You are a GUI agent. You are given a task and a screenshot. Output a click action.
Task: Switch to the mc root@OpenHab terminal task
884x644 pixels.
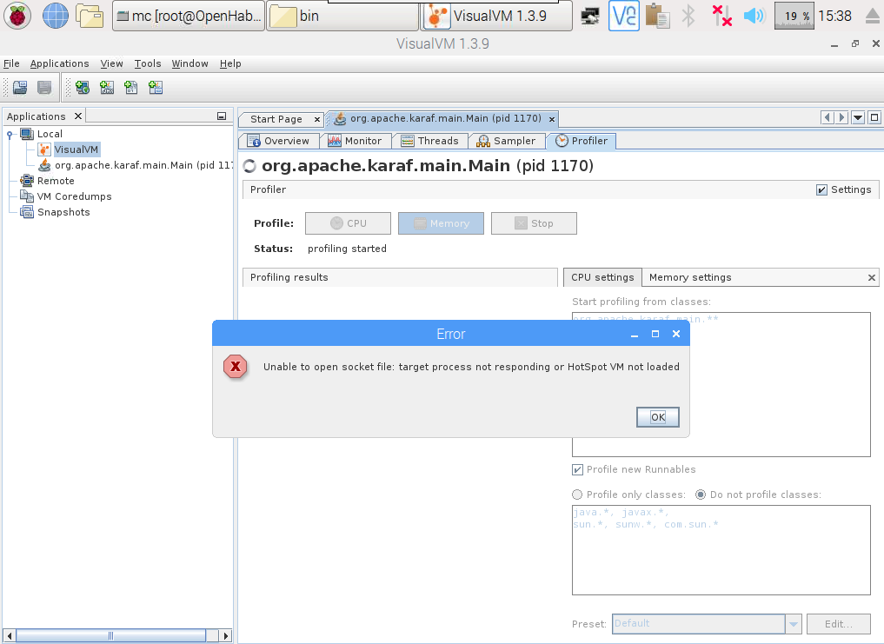189,16
